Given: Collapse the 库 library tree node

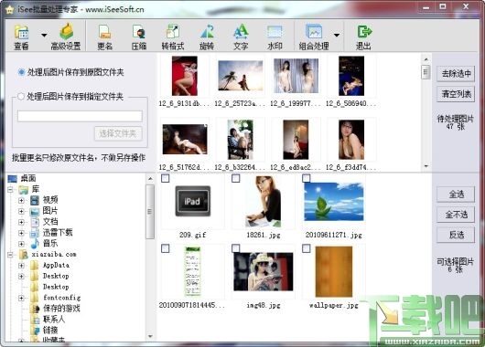Looking at the screenshot, I should 10,189.
